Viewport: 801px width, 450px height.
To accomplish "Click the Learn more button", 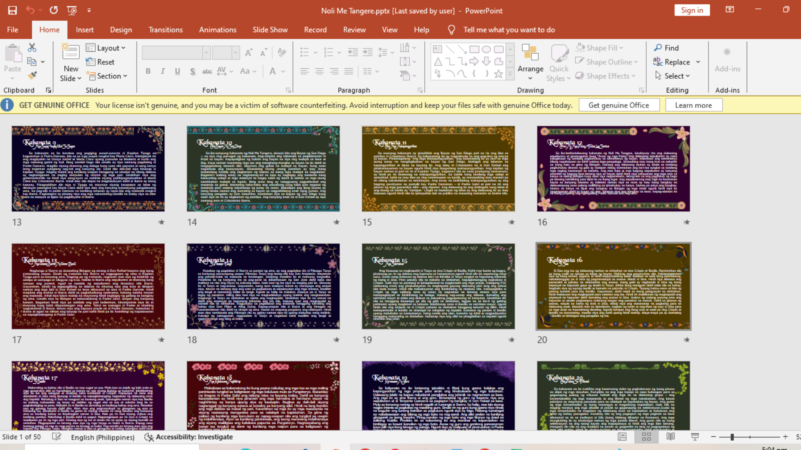I will 693,105.
